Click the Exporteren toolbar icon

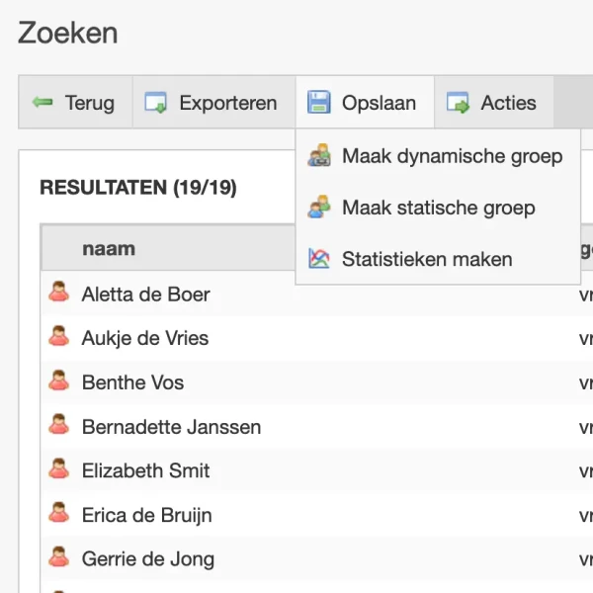pyautogui.click(x=156, y=103)
